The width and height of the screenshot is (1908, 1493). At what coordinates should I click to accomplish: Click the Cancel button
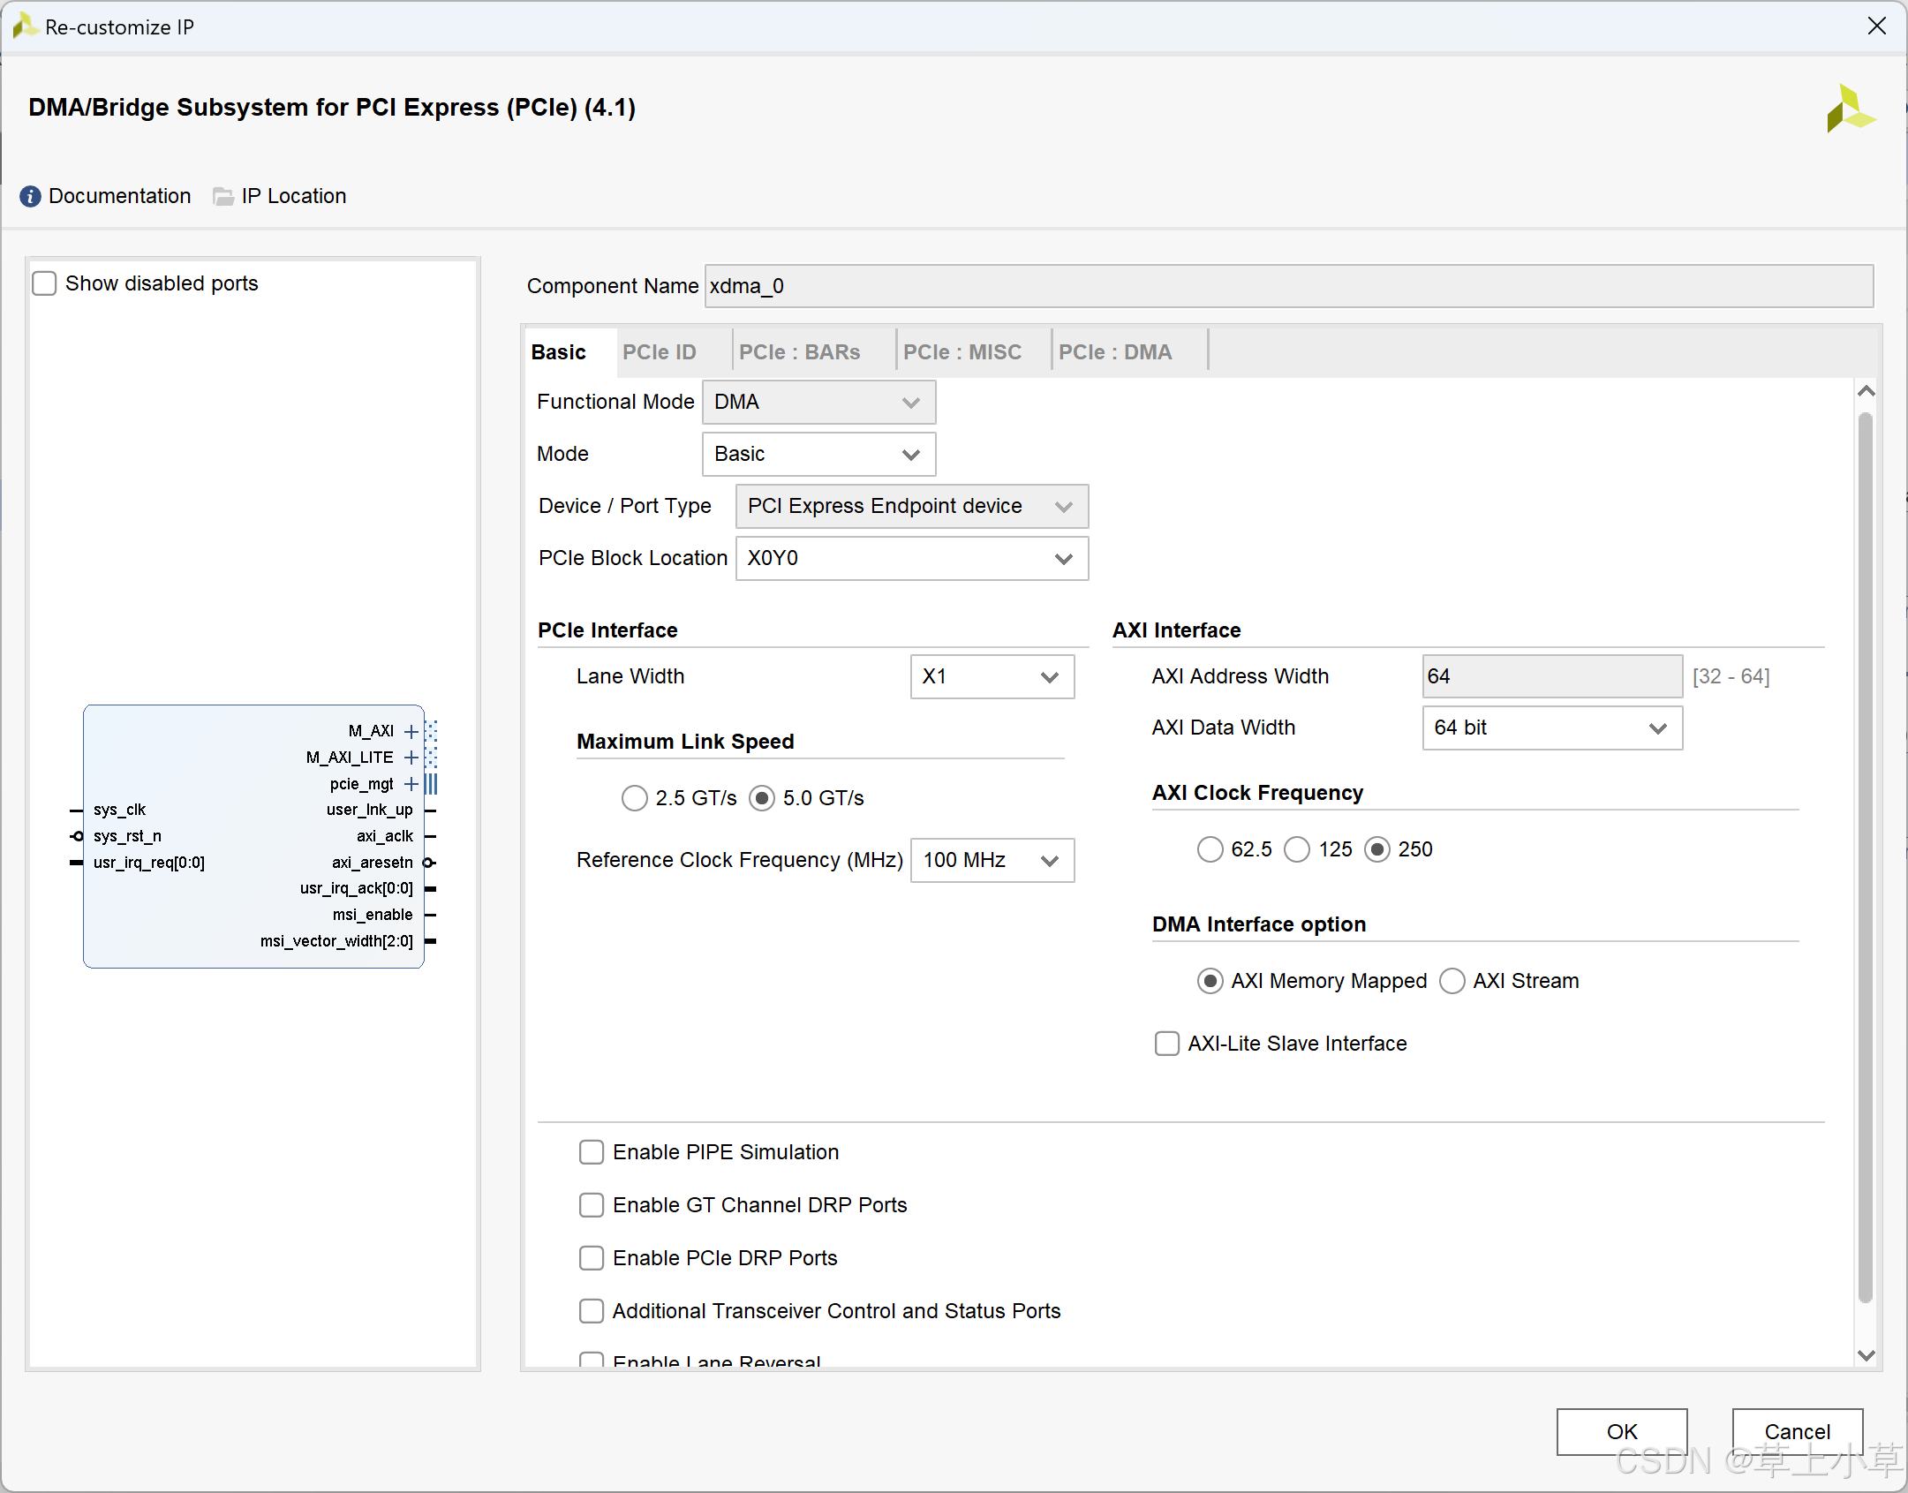[1797, 1431]
